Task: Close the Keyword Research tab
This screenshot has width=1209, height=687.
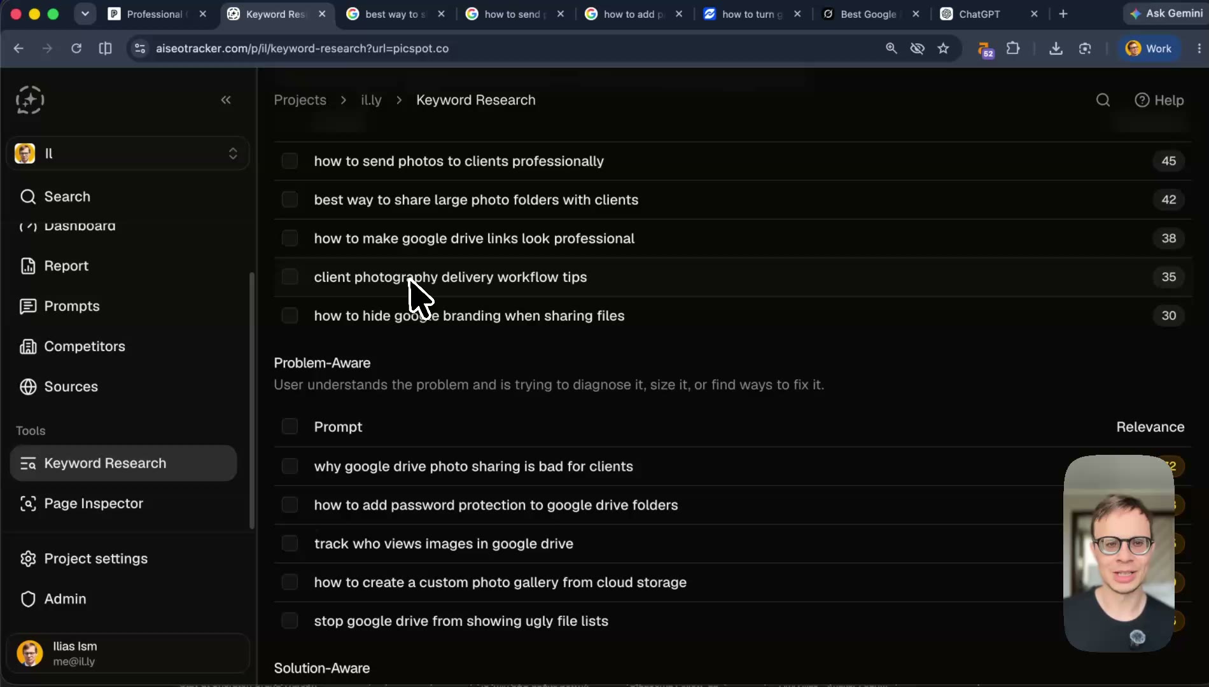Action: [x=322, y=14]
